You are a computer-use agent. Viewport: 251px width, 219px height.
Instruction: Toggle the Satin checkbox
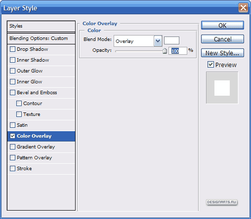click(x=12, y=125)
